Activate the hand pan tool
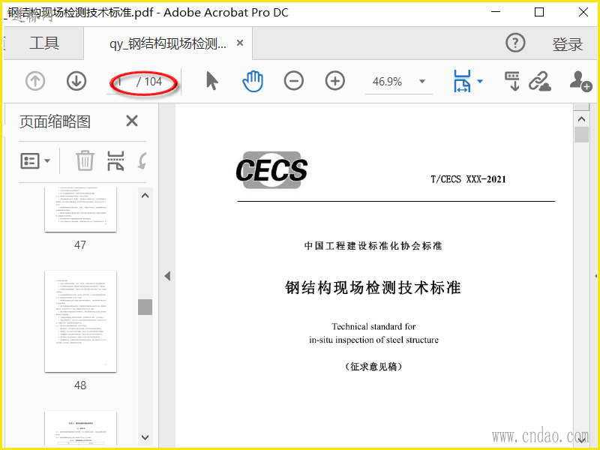600x450 pixels. (253, 81)
